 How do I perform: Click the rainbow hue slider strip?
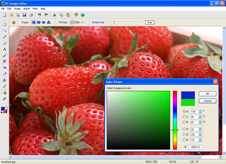(x=175, y=120)
